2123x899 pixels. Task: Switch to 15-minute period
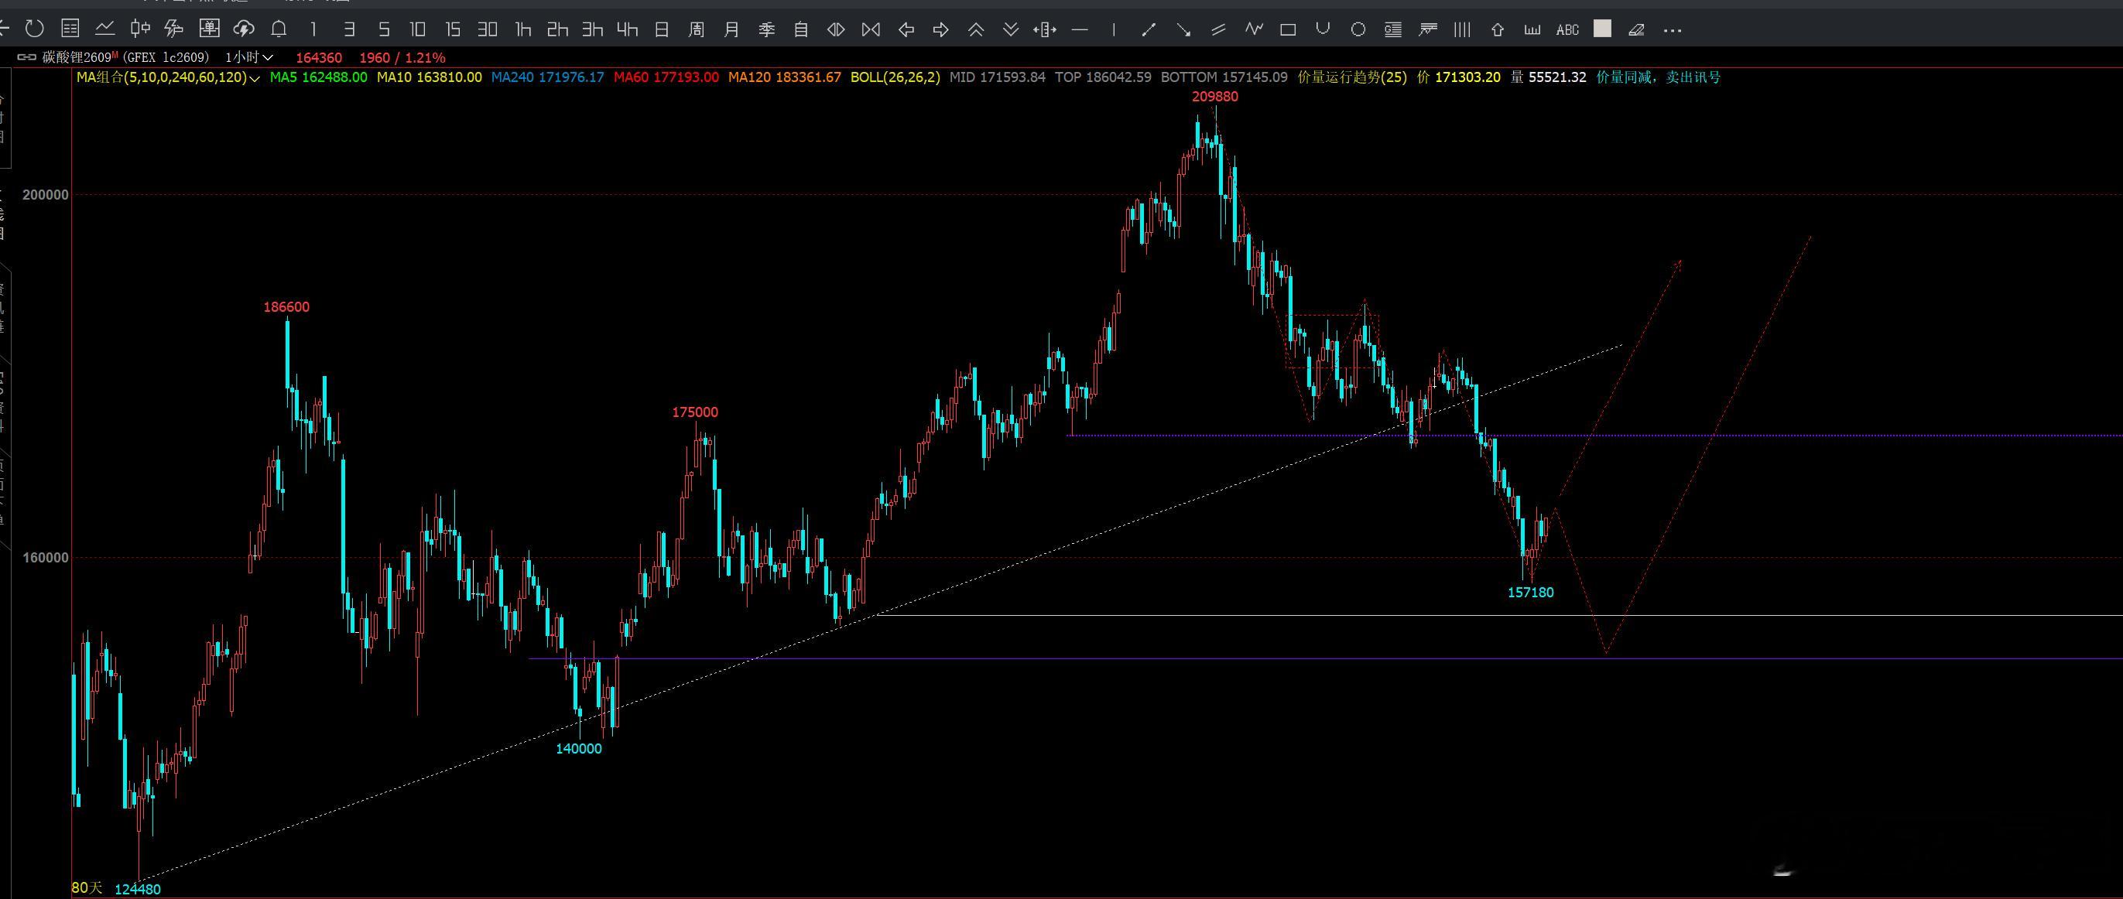453,29
